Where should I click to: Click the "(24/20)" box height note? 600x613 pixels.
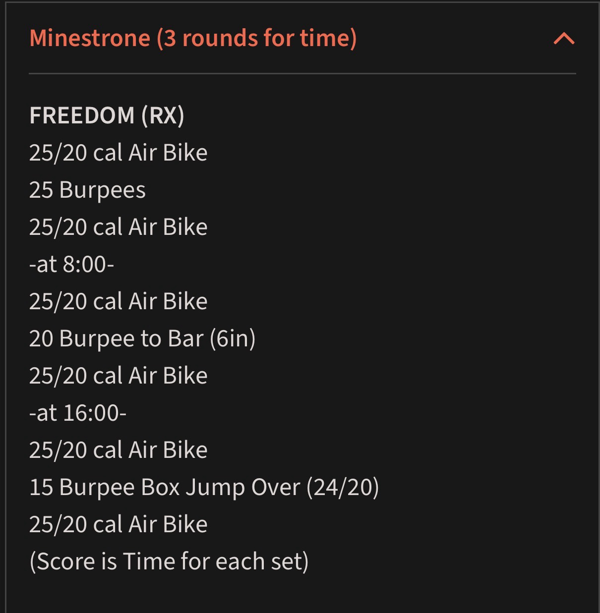tap(343, 487)
